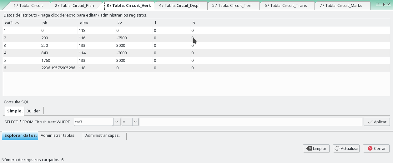Select the row with pk 2236.19575905286
The image size is (393, 163).
tap(58, 68)
